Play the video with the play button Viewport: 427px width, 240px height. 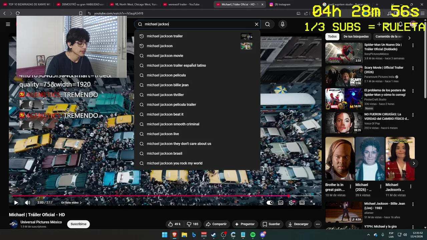click(16, 202)
